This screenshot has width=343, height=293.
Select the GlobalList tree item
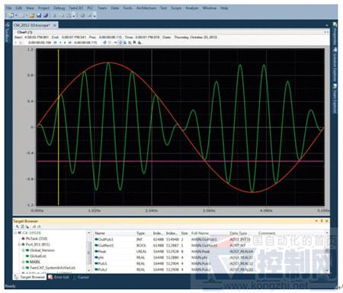tap(38, 256)
